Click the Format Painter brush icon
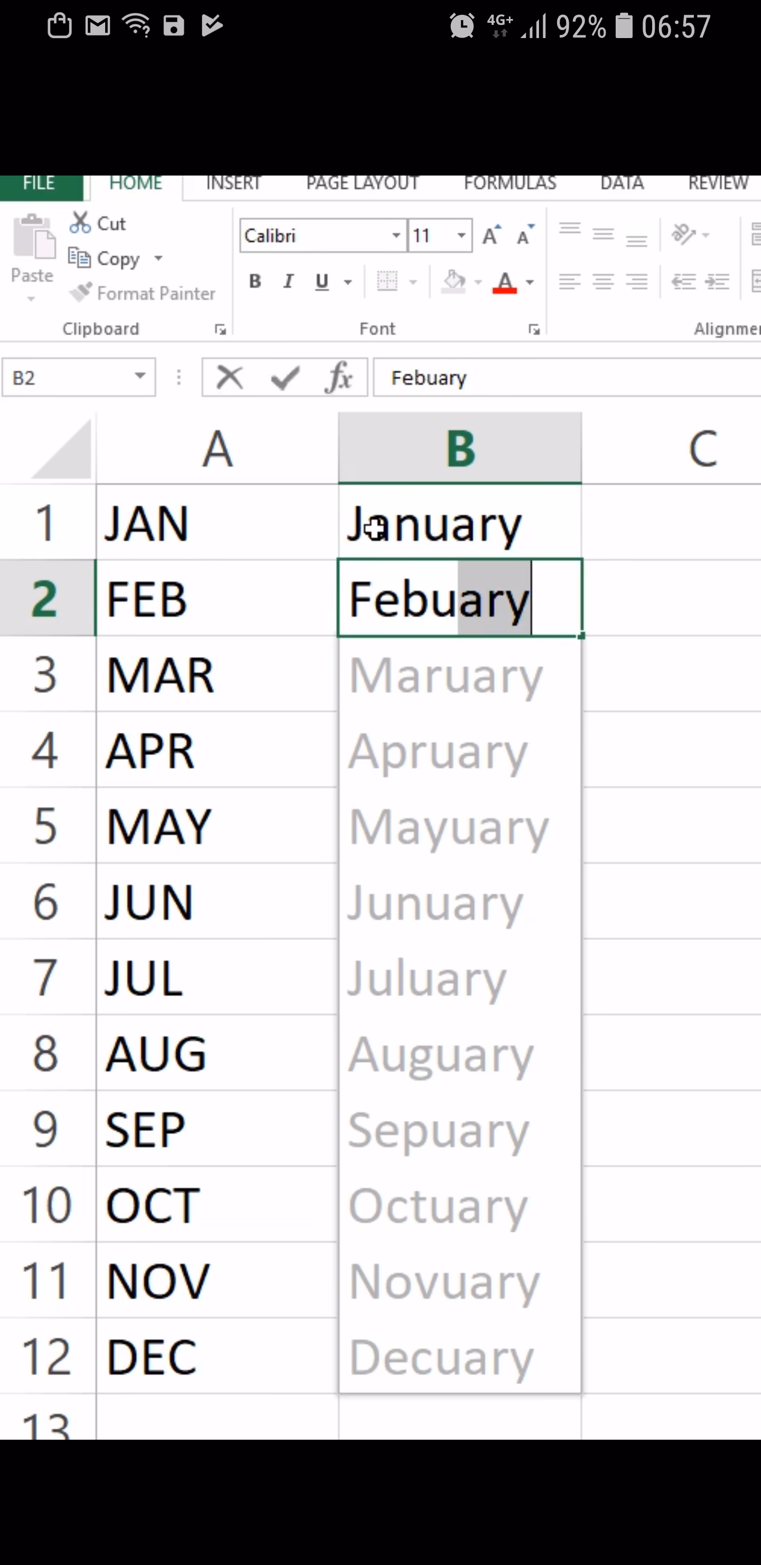 pos(80,292)
